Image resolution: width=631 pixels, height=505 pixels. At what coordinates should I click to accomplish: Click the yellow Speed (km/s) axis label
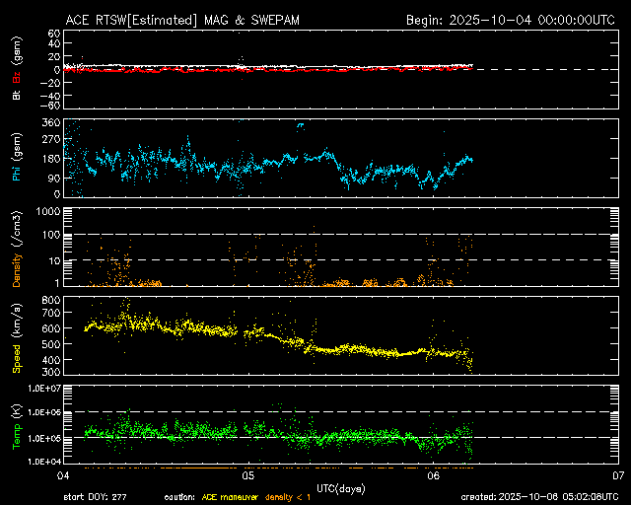pos(18,336)
